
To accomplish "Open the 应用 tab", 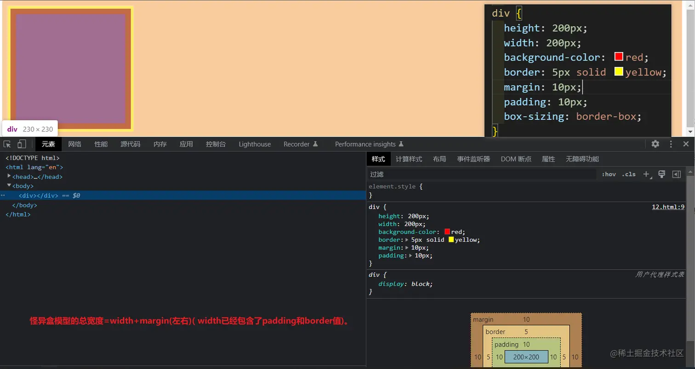I will click(x=186, y=144).
